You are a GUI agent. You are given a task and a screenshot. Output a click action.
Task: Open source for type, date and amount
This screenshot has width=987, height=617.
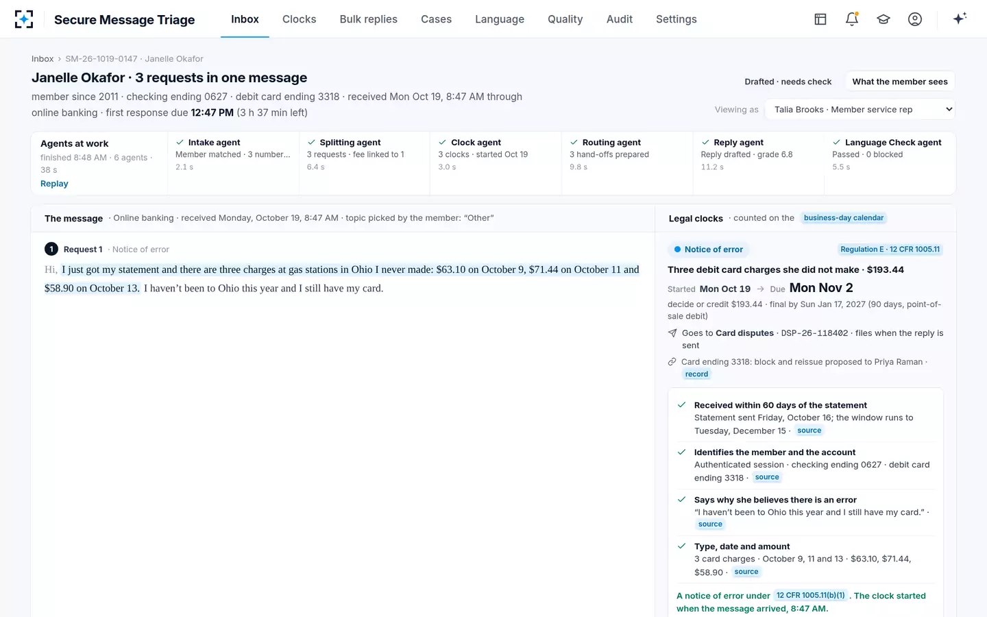pos(746,572)
